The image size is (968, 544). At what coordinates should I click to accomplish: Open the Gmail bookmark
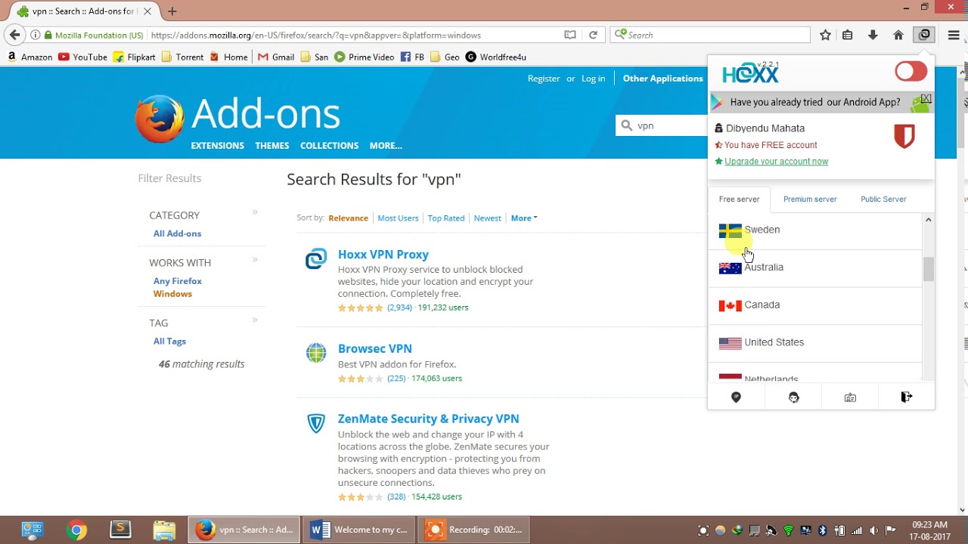[276, 57]
